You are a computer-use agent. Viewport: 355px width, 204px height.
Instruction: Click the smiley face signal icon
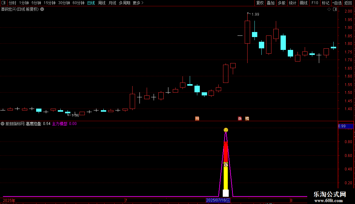[226, 130]
